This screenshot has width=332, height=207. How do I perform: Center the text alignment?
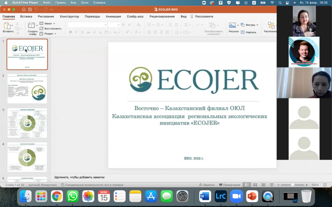click(x=155, y=32)
